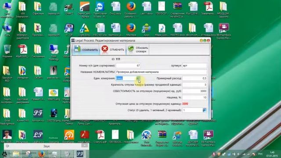
Task: Select the Мастера Firefox desktop icon
Action: (x=131, y=29)
